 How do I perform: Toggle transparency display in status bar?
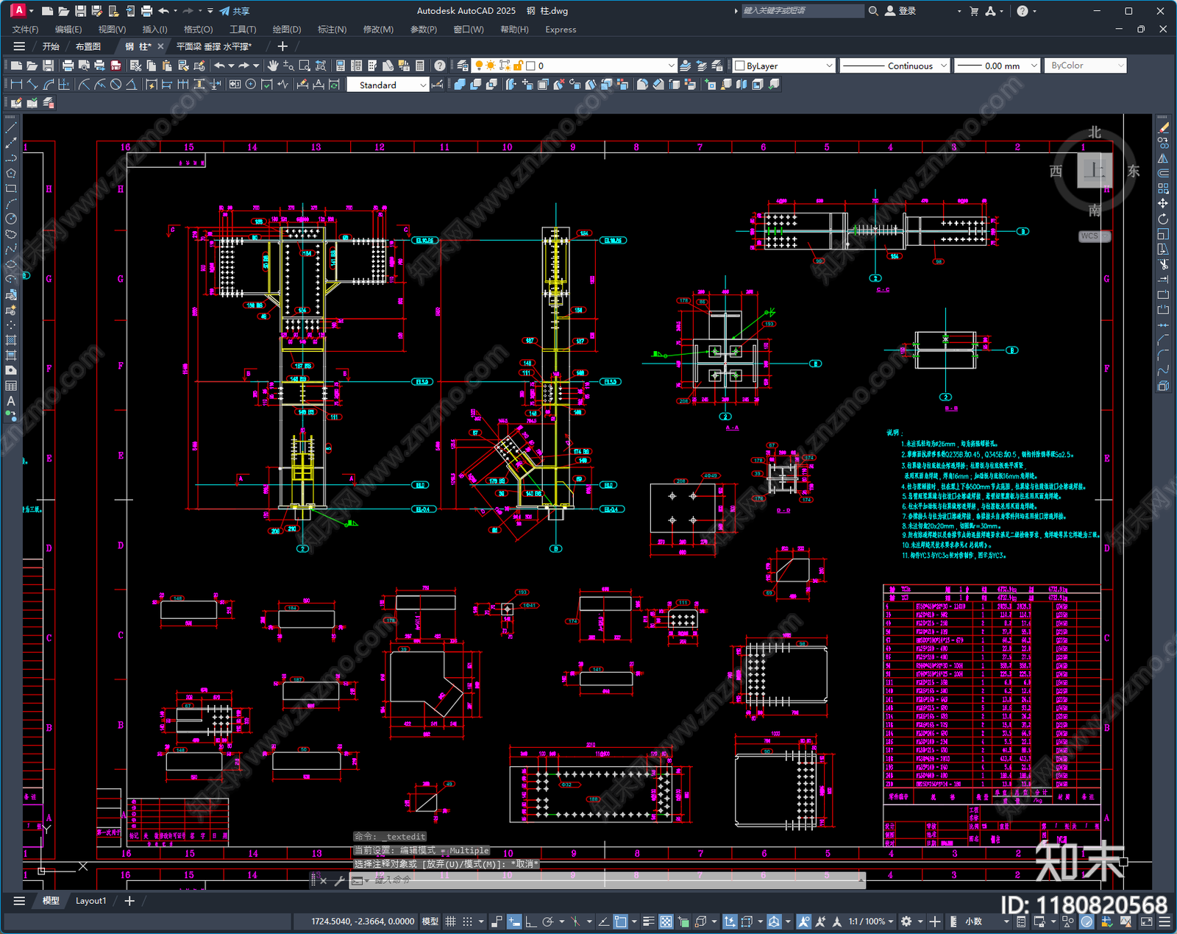666,921
